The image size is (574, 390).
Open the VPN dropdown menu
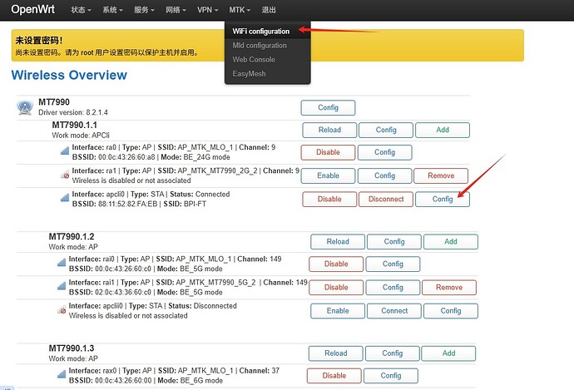click(208, 10)
